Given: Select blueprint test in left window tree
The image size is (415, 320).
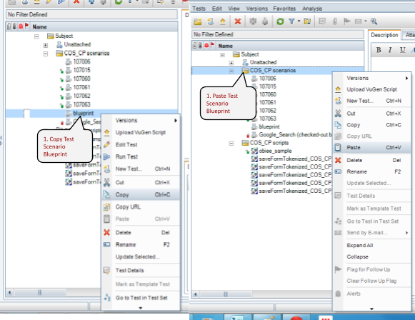Looking at the screenshot, I should click(84, 114).
